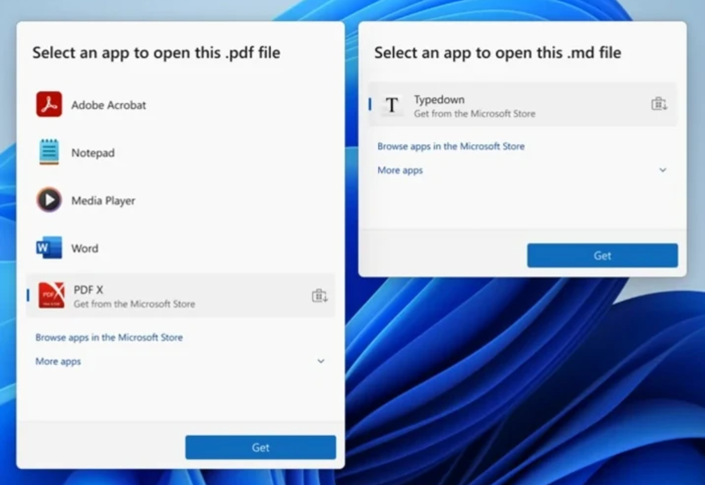Select the 'Media Player' name label
The height and width of the screenshot is (485, 705).
pos(103,201)
